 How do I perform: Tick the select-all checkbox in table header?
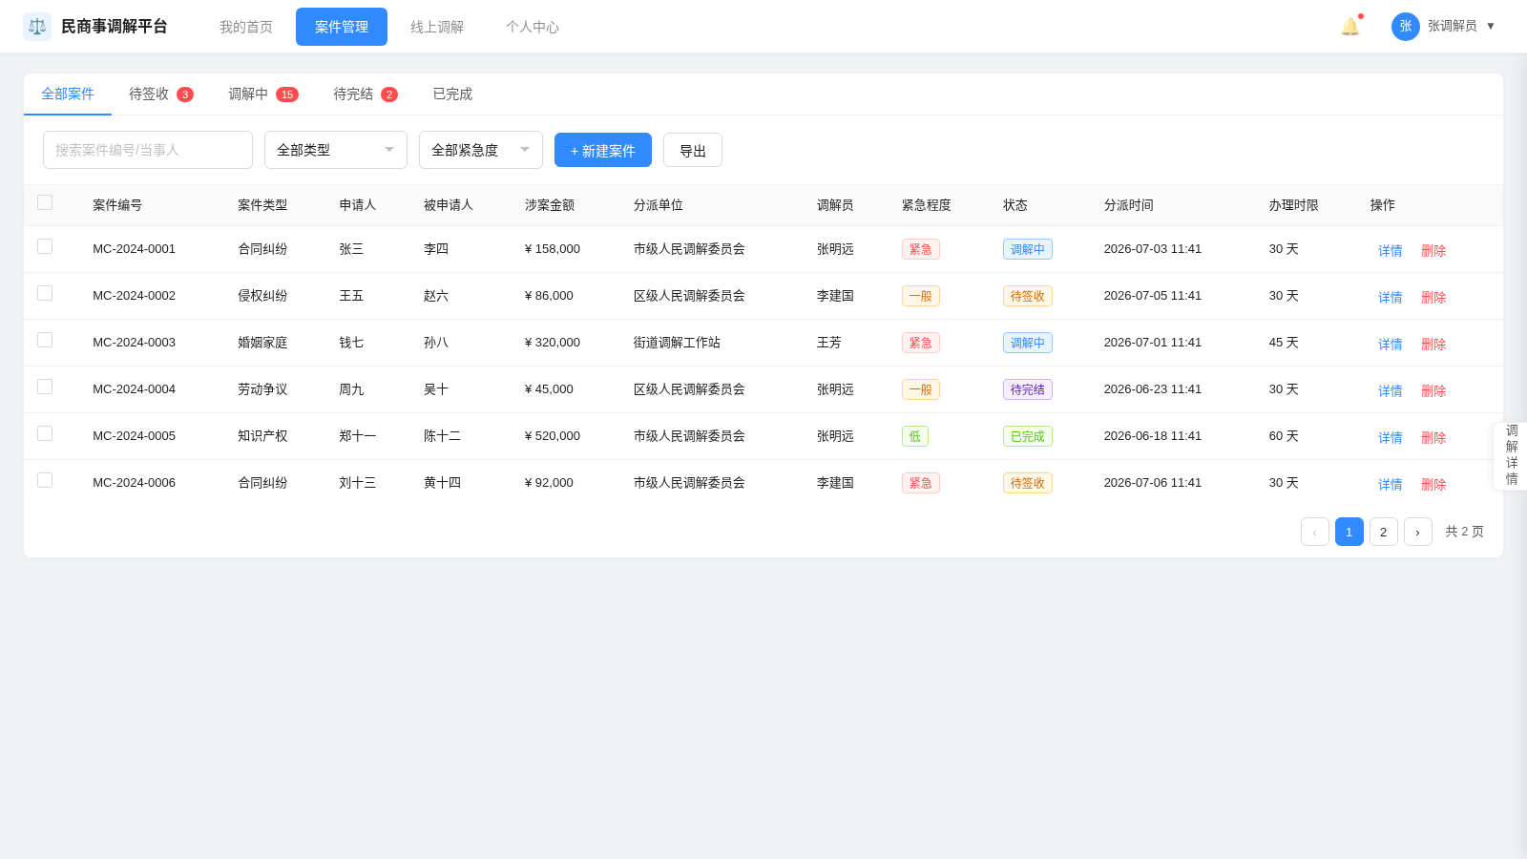click(x=45, y=202)
